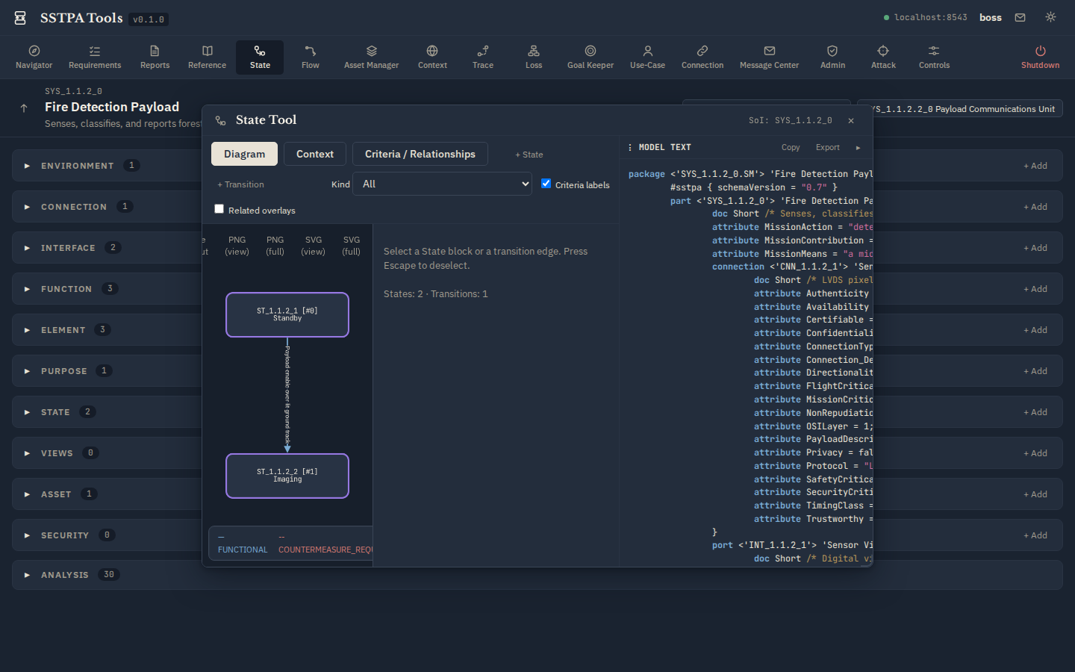Expand the ENVIRONMENT section

pyautogui.click(x=27, y=166)
